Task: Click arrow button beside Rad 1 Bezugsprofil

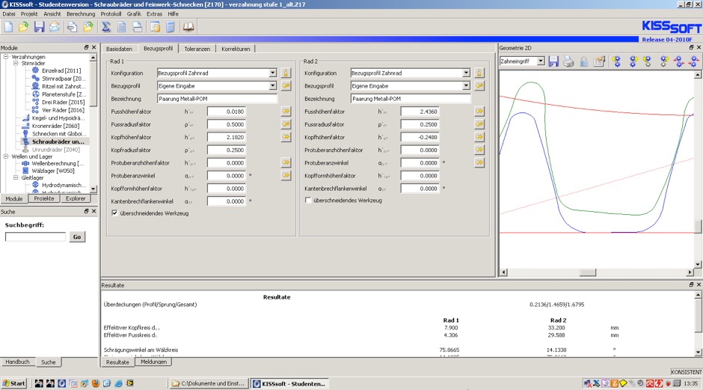Action: click(286, 85)
